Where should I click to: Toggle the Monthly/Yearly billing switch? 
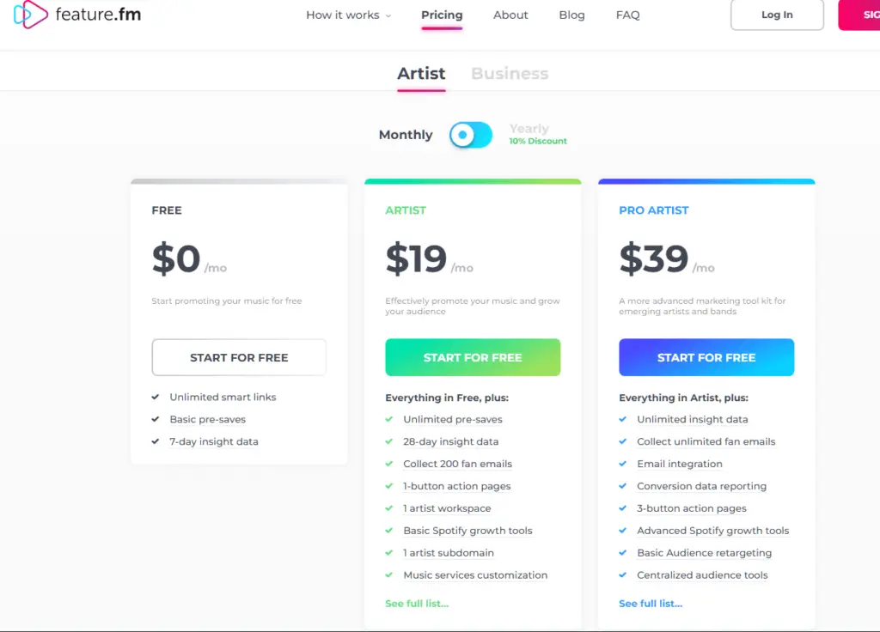(471, 135)
